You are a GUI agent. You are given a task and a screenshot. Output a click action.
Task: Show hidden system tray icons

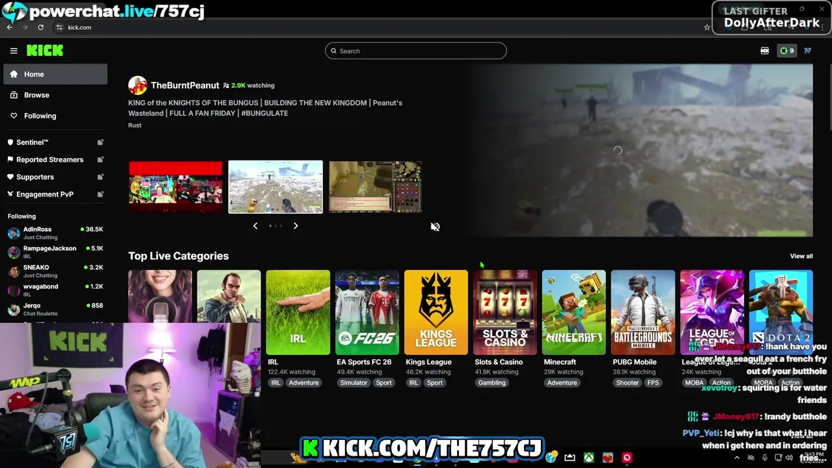point(736,458)
